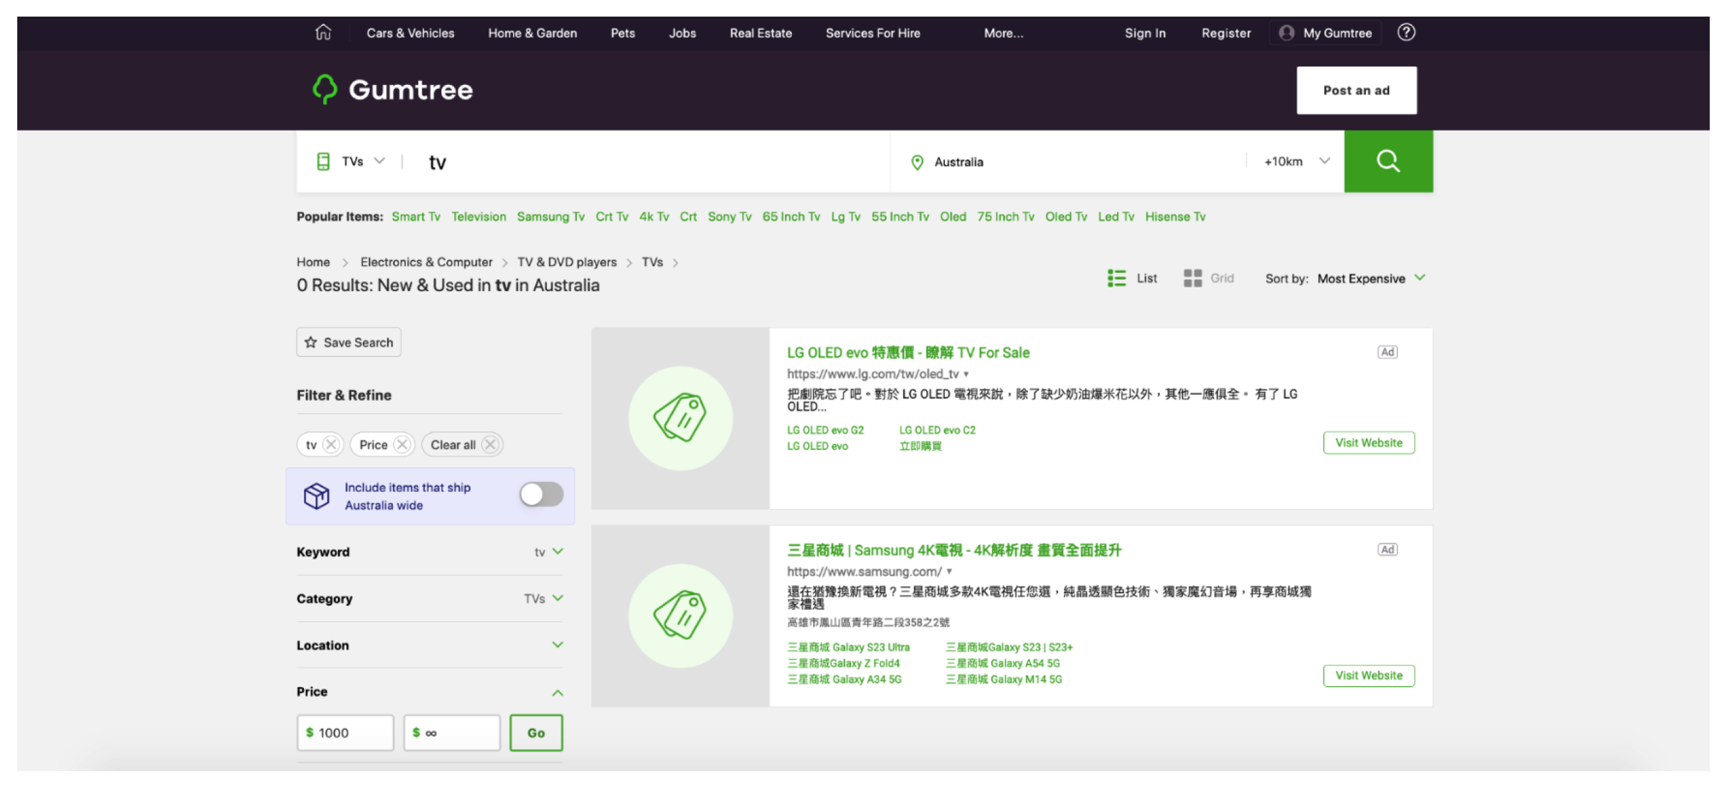Click the Save Search star icon

[x=310, y=342]
